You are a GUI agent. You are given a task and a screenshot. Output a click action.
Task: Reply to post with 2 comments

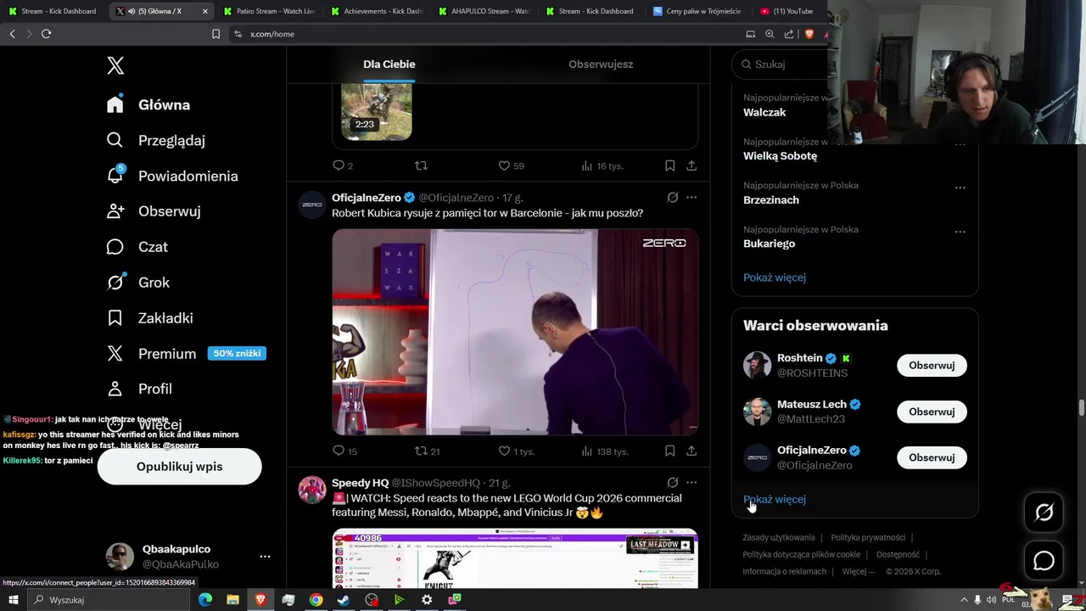pyautogui.click(x=343, y=165)
